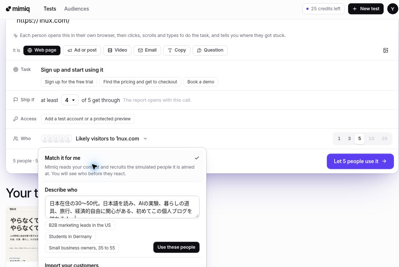The width and height of the screenshot is (399, 267).
Task: Click the Describe who text area
Action: [x=122, y=207]
